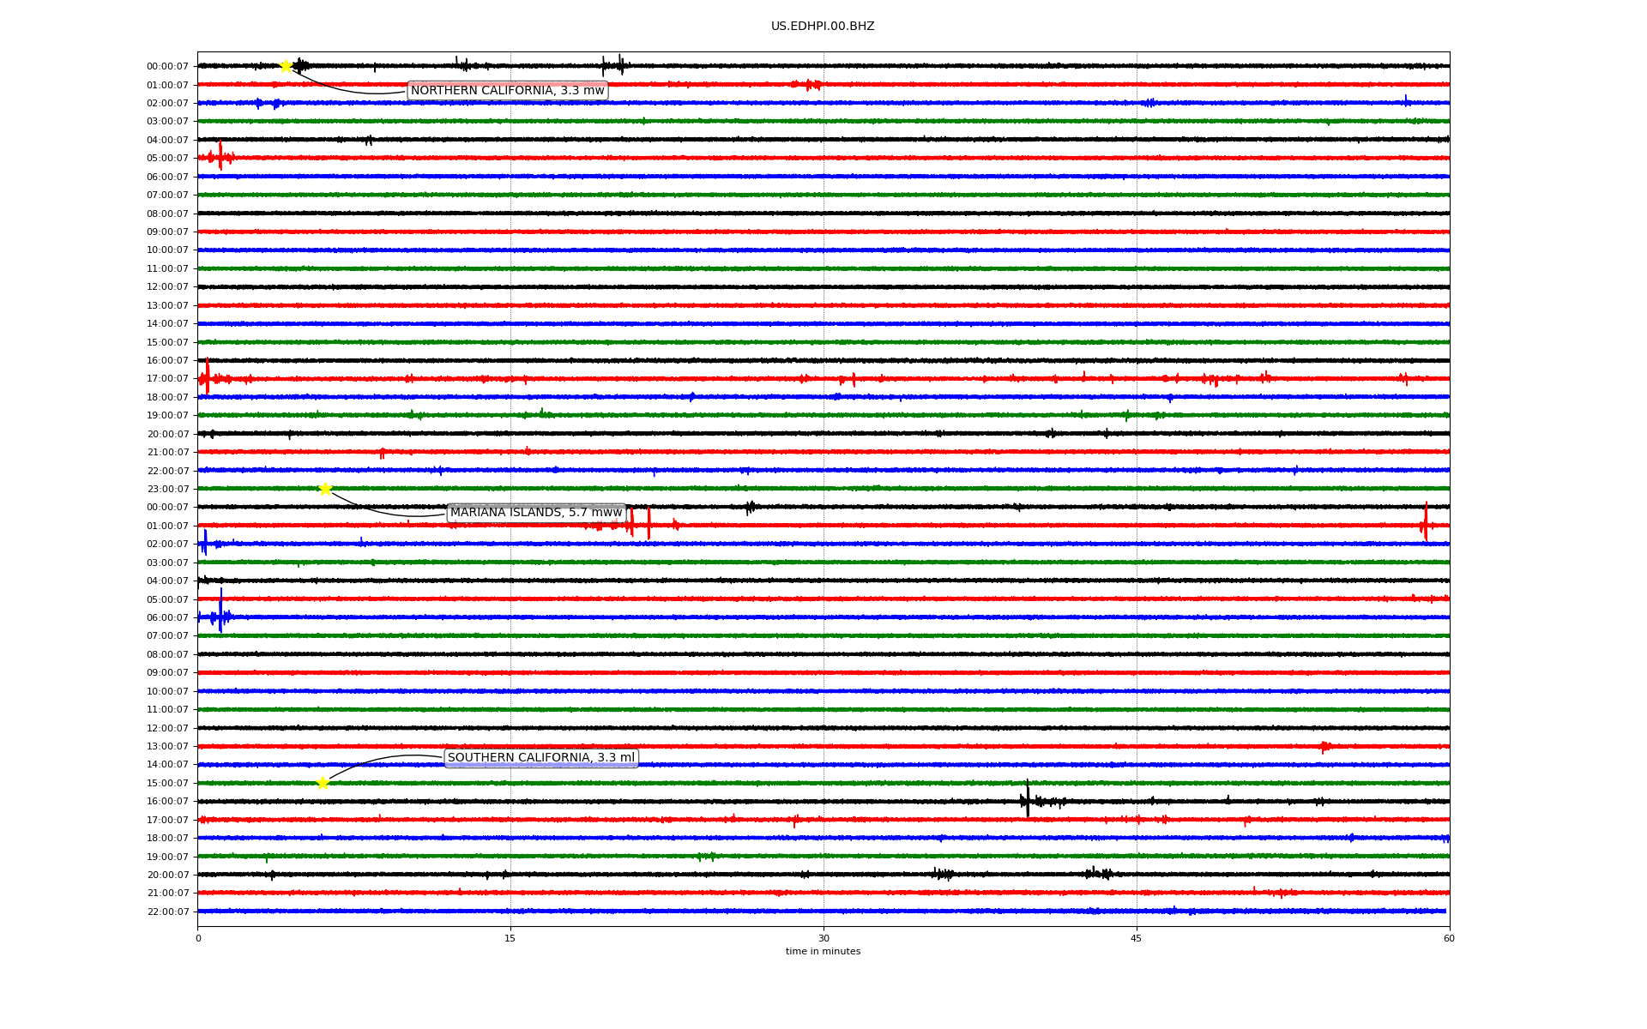Click the Southern California earthquake star marker
This screenshot has height=1029, width=1647.
coord(323,783)
